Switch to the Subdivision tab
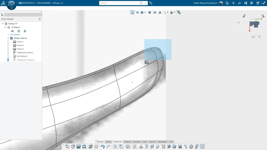 [118, 142]
